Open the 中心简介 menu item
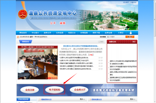Image resolution: width=156 pixels, height=103 pixels. click(x=35, y=33)
